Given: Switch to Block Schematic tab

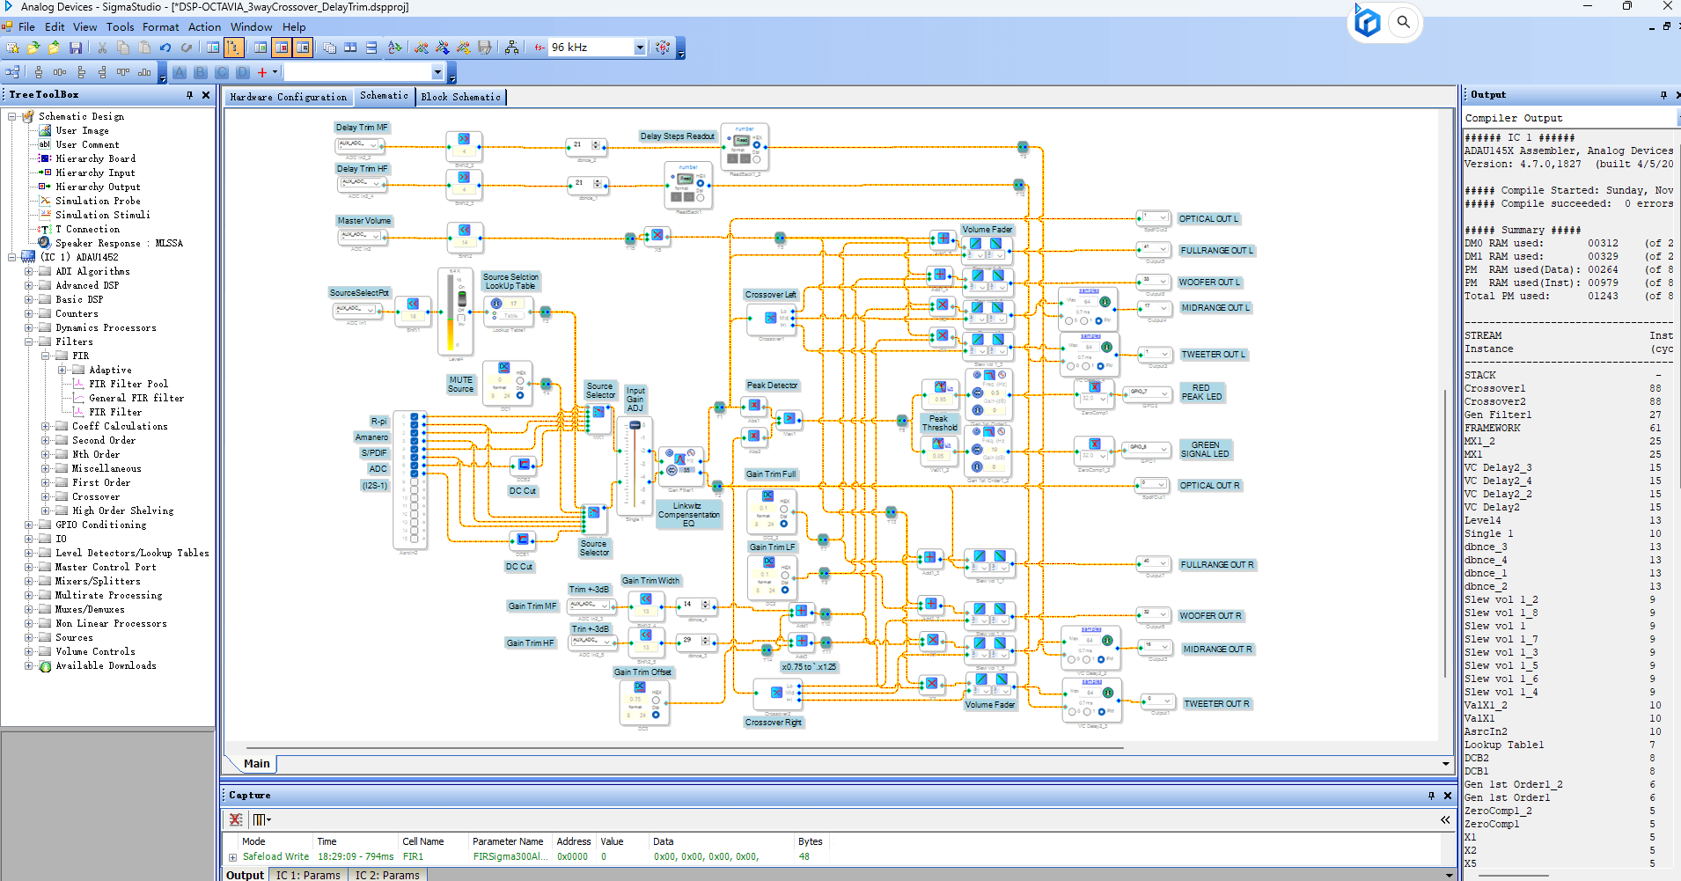Looking at the screenshot, I should coord(460,98).
